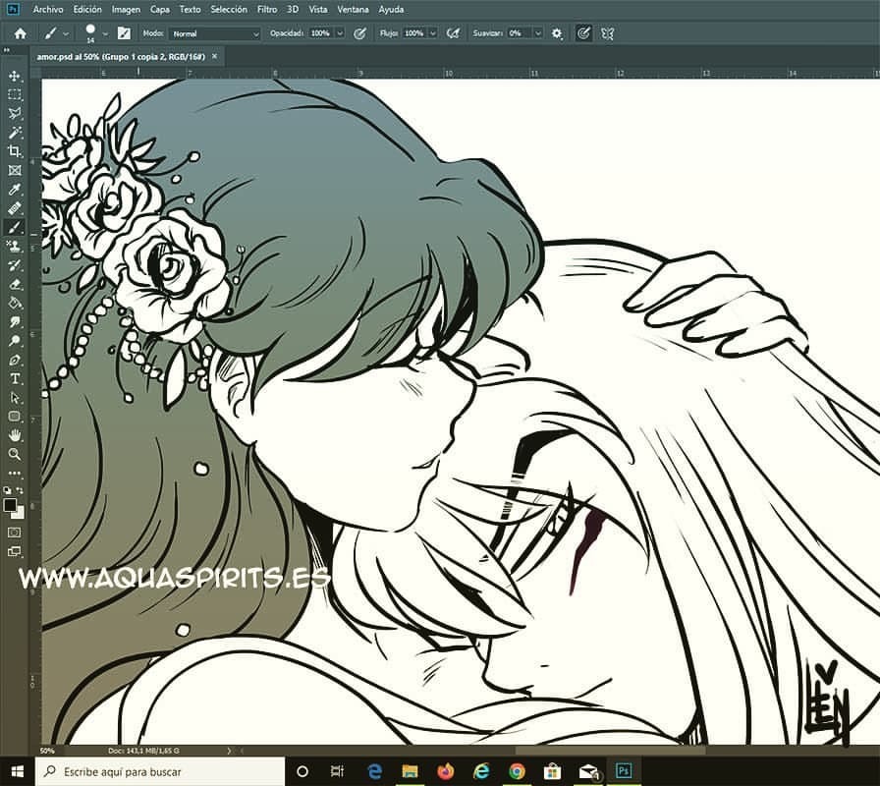
Task: Expand the Suavizar slider dropdown
Action: (x=537, y=33)
